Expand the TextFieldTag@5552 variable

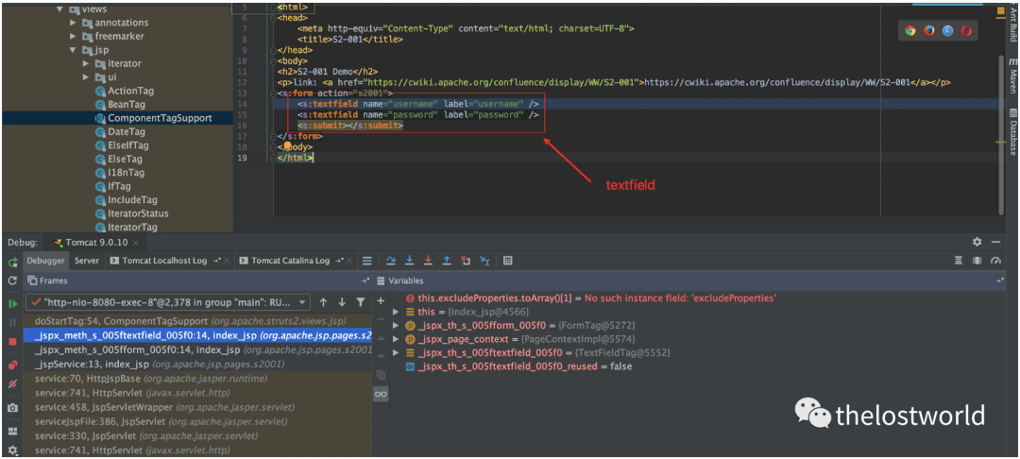[x=396, y=352]
